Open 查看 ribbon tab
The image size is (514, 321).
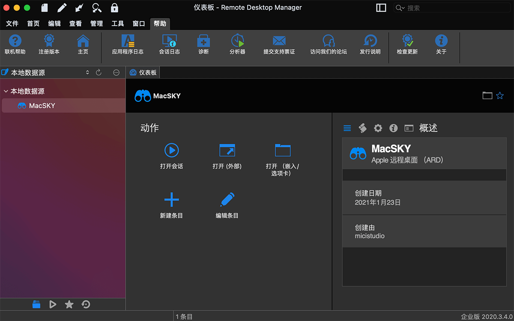(x=75, y=24)
